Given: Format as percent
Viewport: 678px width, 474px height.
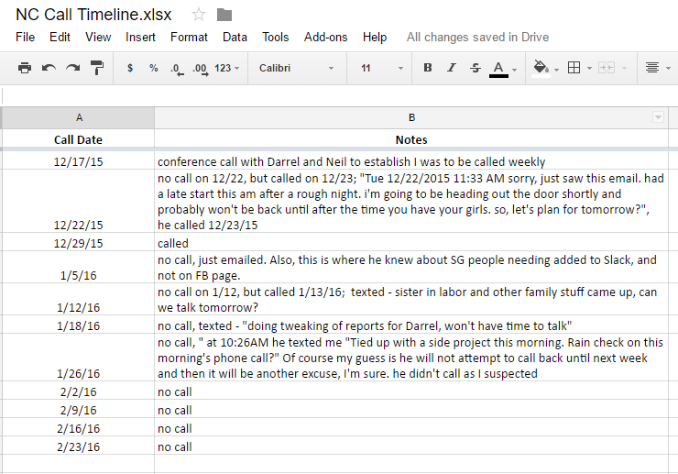Looking at the screenshot, I should (x=154, y=68).
